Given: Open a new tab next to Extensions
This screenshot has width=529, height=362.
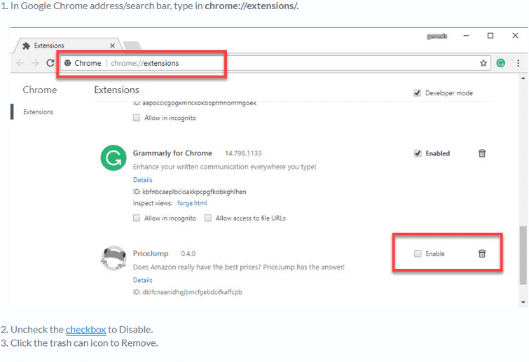Looking at the screenshot, I should coord(132,46).
